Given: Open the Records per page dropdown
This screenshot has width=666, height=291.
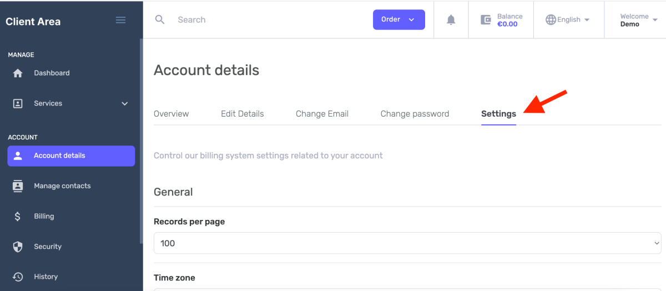Looking at the screenshot, I should [x=407, y=243].
